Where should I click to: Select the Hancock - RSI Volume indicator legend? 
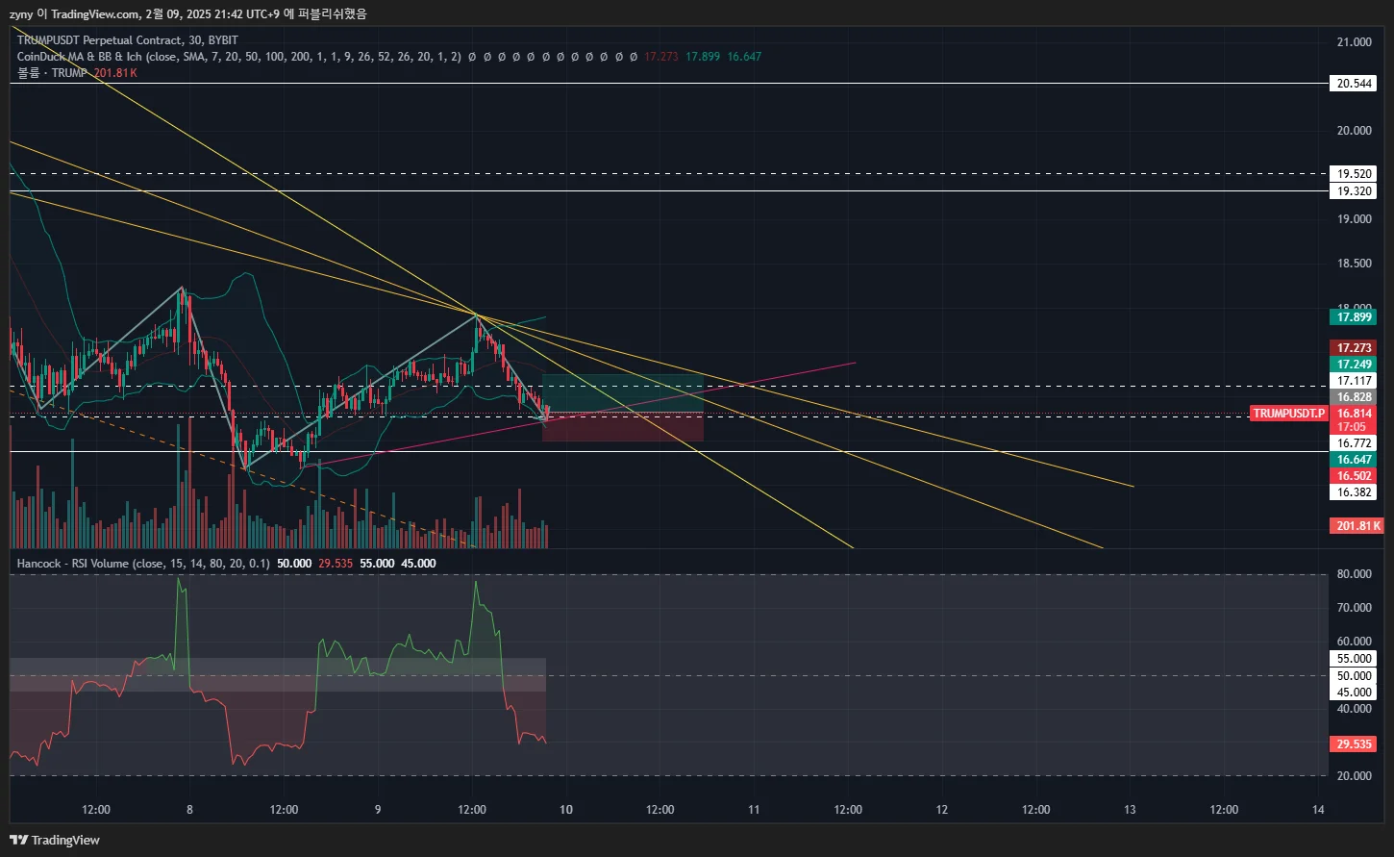[143, 564]
